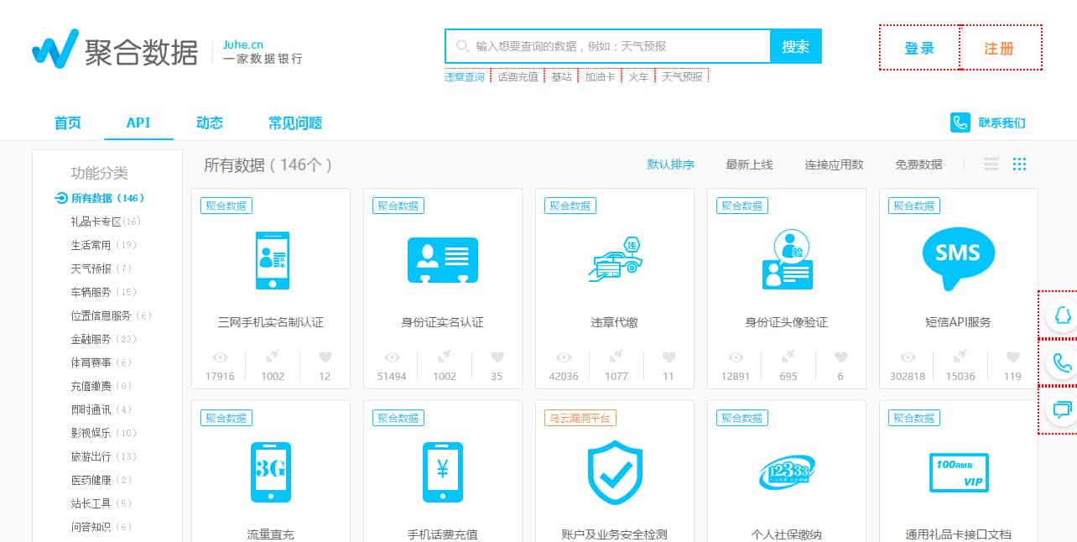
Task: Click the shield icon for 账户及业务安全检测
Action: pyautogui.click(x=615, y=472)
